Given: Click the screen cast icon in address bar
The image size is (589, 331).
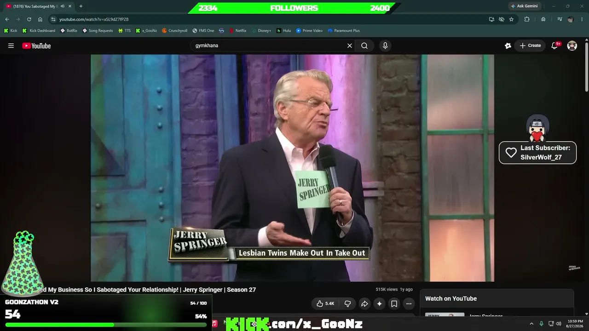Looking at the screenshot, I should (491, 19).
